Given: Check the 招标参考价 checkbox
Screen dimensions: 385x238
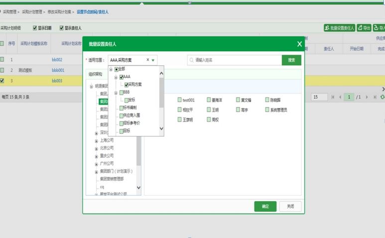Looking at the screenshot, I should click(x=122, y=123).
